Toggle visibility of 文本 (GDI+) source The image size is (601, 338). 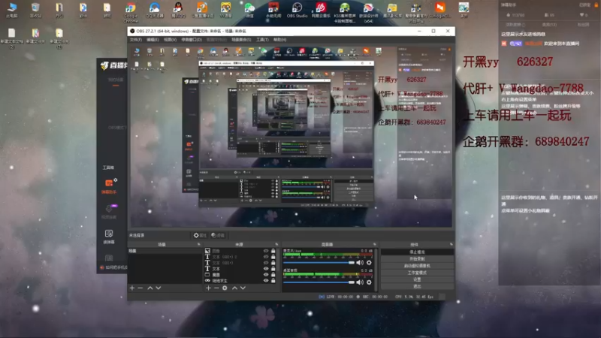(266, 263)
